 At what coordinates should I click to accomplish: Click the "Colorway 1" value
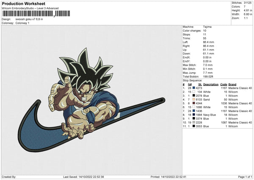click(22, 23)
